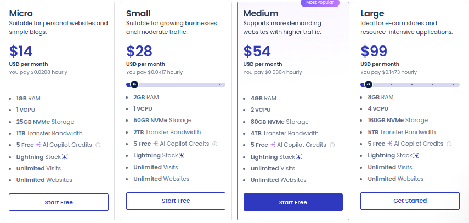
Task: Click the AI sparkle icon in the Medium plan
Action: click(273, 145)
